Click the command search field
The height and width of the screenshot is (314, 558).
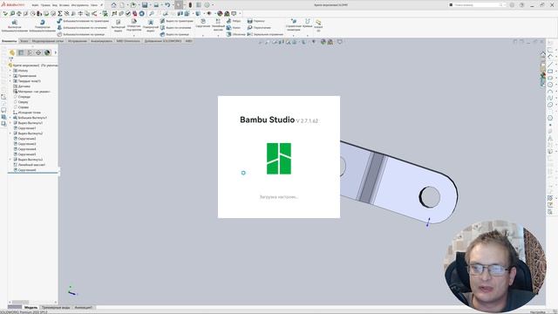477,5
